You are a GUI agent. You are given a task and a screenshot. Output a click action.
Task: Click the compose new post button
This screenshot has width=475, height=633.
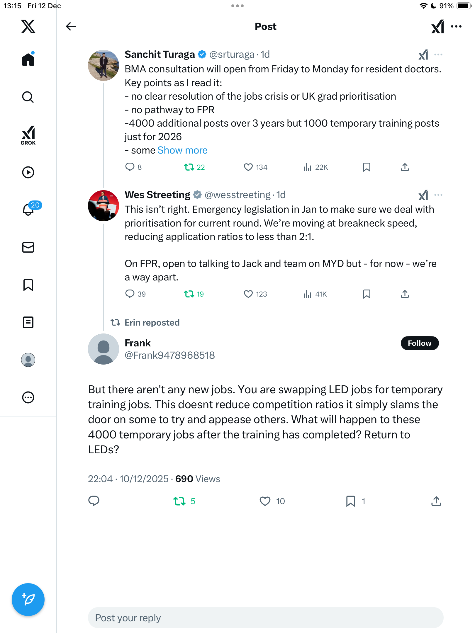28,599
